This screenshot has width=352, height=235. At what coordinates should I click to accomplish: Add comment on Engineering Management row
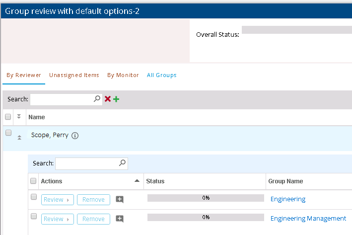[x=120, y=219]
